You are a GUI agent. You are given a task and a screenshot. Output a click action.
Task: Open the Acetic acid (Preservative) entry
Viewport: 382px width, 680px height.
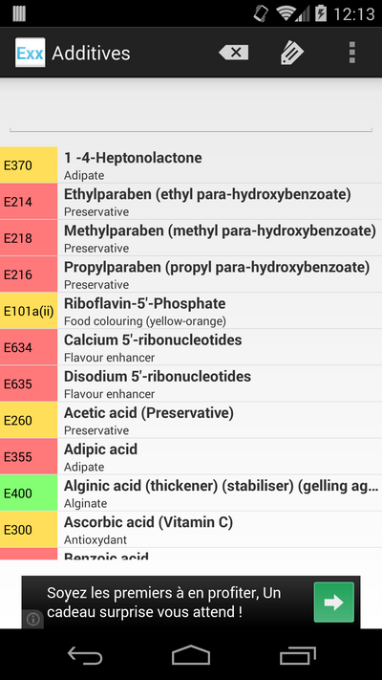coord(191,420)
